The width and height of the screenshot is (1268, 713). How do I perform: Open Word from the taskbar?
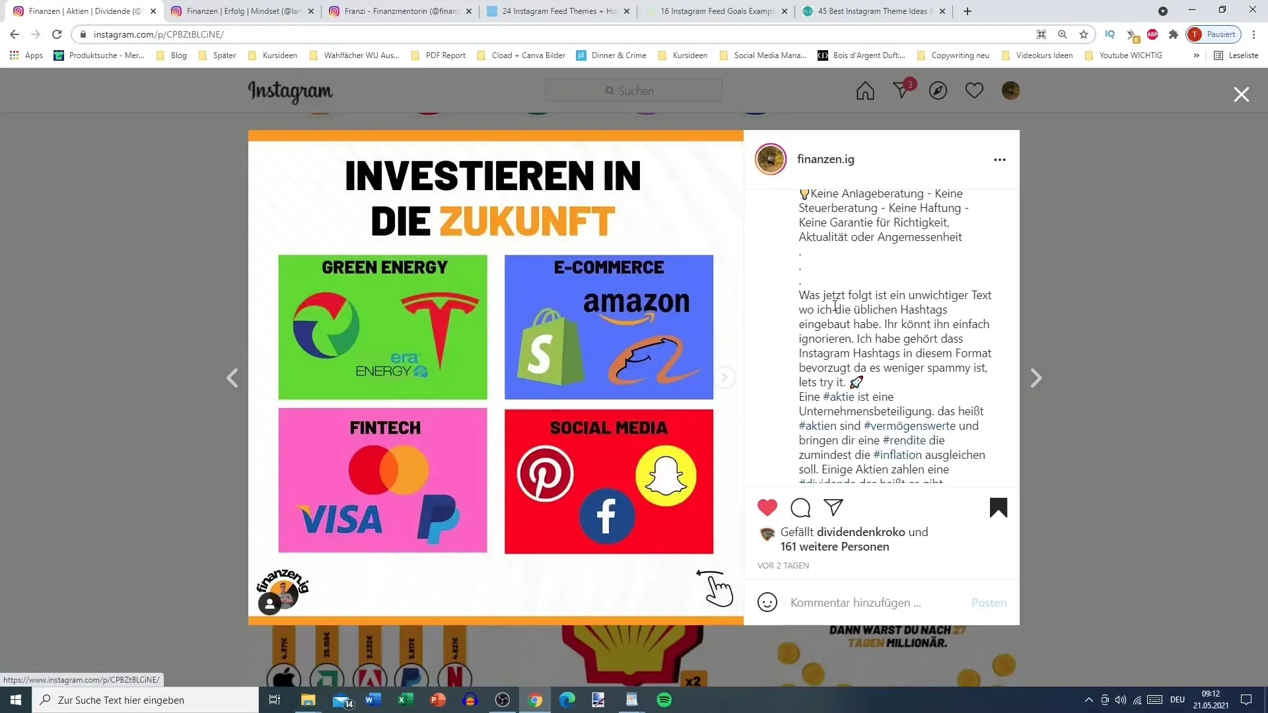click(x=373, y=700)
